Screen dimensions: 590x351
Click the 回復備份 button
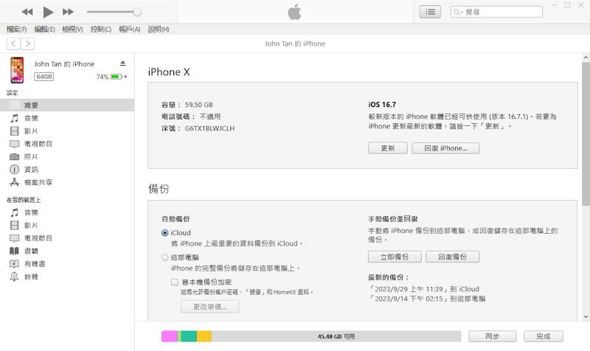(452, 257)
